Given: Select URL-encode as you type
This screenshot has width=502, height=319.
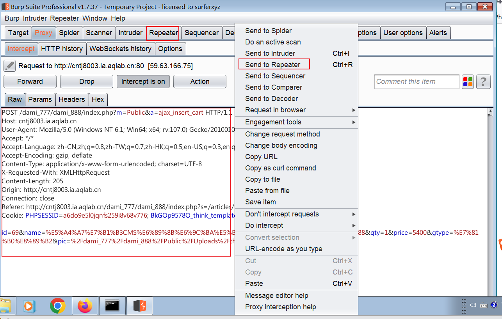Looking at the screenshot, I should pos(296,249).
